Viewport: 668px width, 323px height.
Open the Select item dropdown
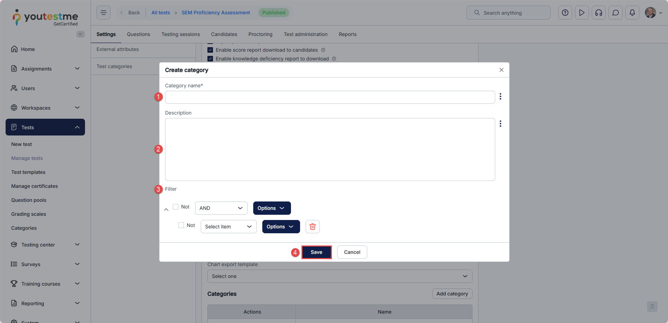click(x=228, y=227)
